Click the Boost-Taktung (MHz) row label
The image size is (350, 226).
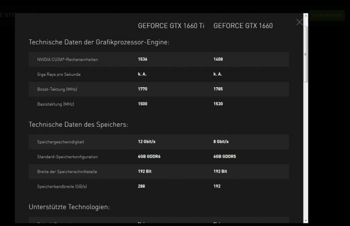click(57, 89)
